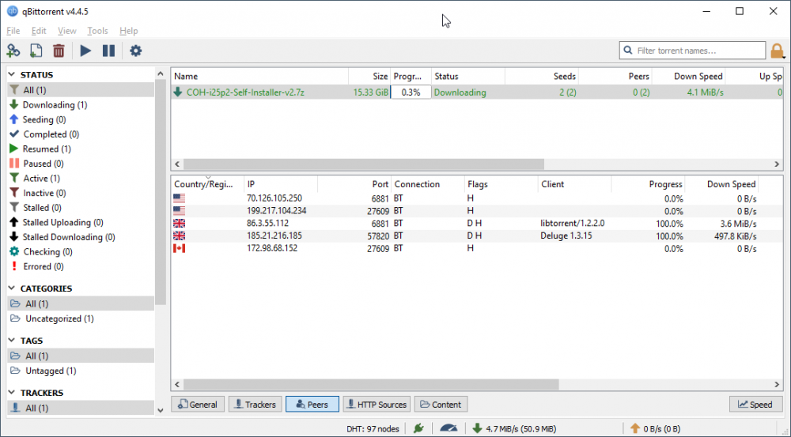Click the Add Torrent Link toolbar icon
The image size is (791, 437).
click(x=13, y=51)
